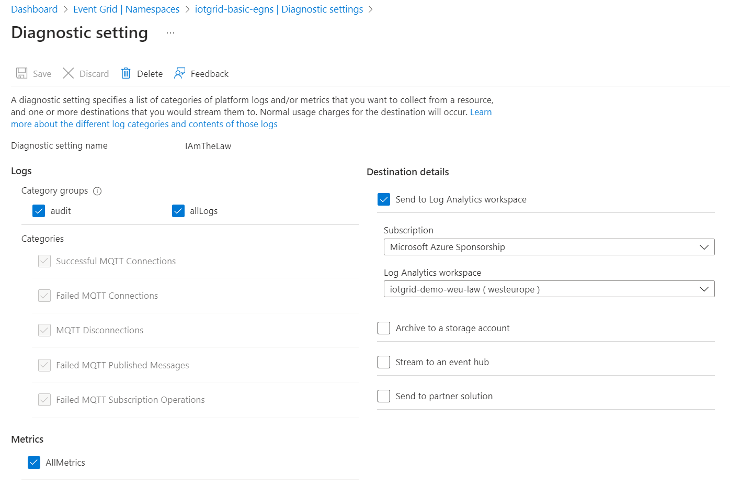The height and width of the screenshot is (485, 730).
Task: Enable Archive to a storage account
Action: [384, 328]
